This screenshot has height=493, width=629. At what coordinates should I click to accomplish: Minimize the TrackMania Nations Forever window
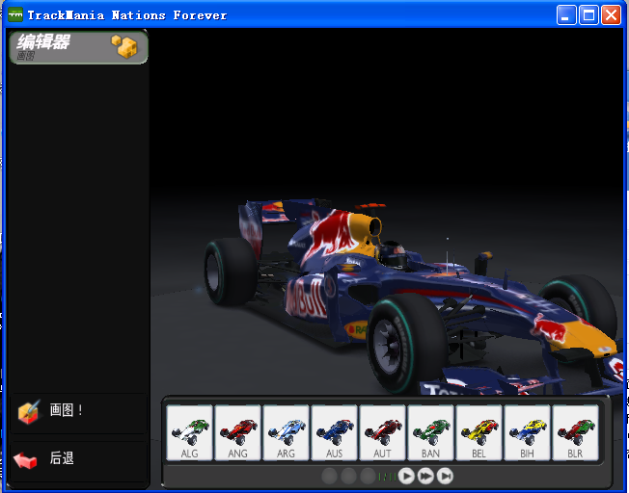pyautogui.click(x=566, y=15)
